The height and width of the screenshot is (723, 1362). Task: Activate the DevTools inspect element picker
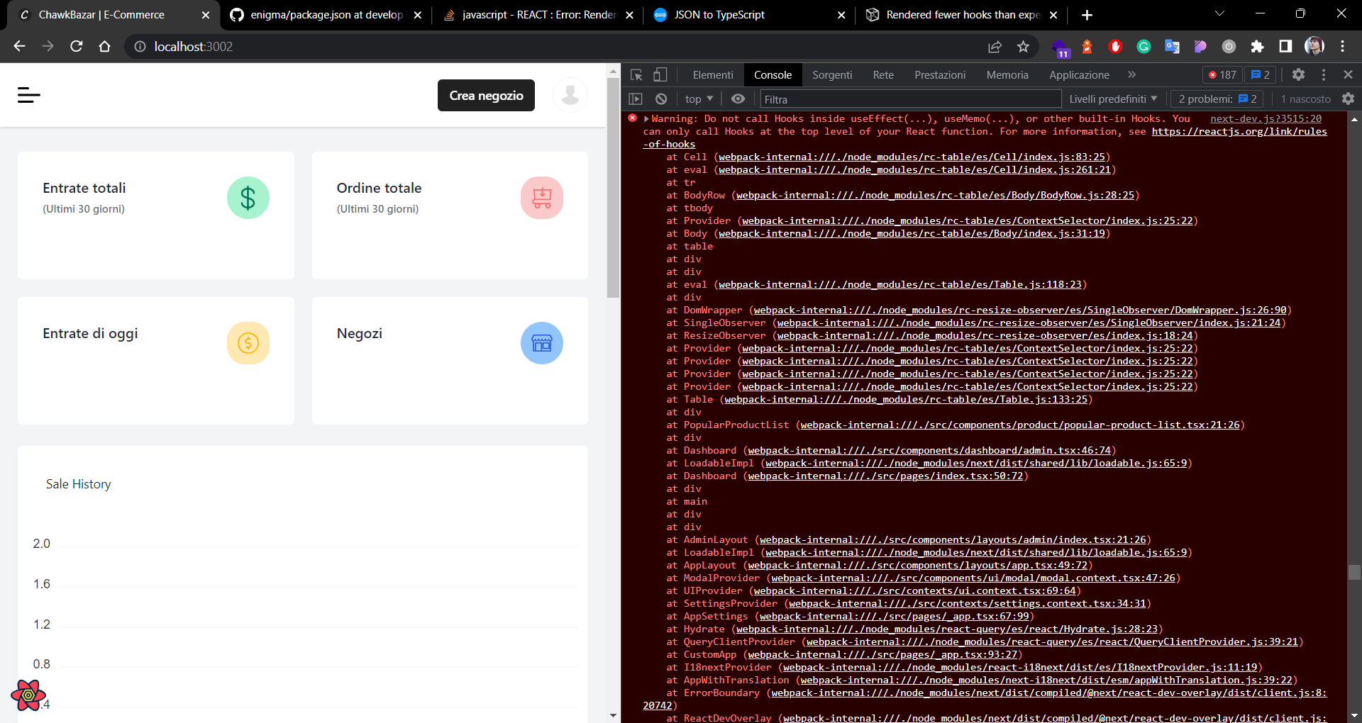click(636, 74)
